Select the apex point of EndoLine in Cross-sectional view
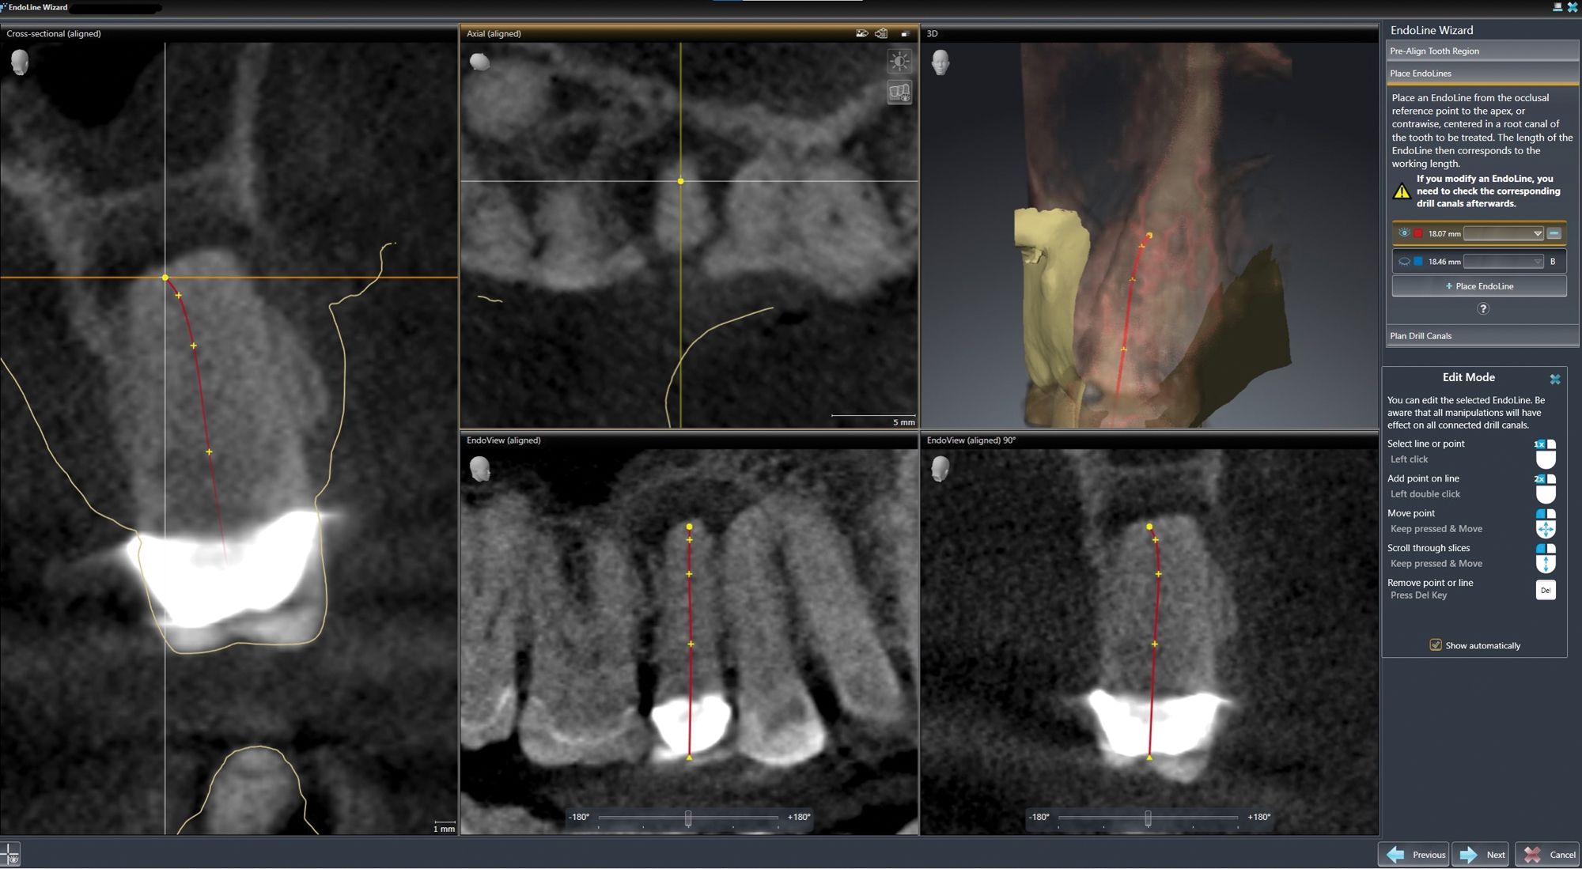 (165, 278)
